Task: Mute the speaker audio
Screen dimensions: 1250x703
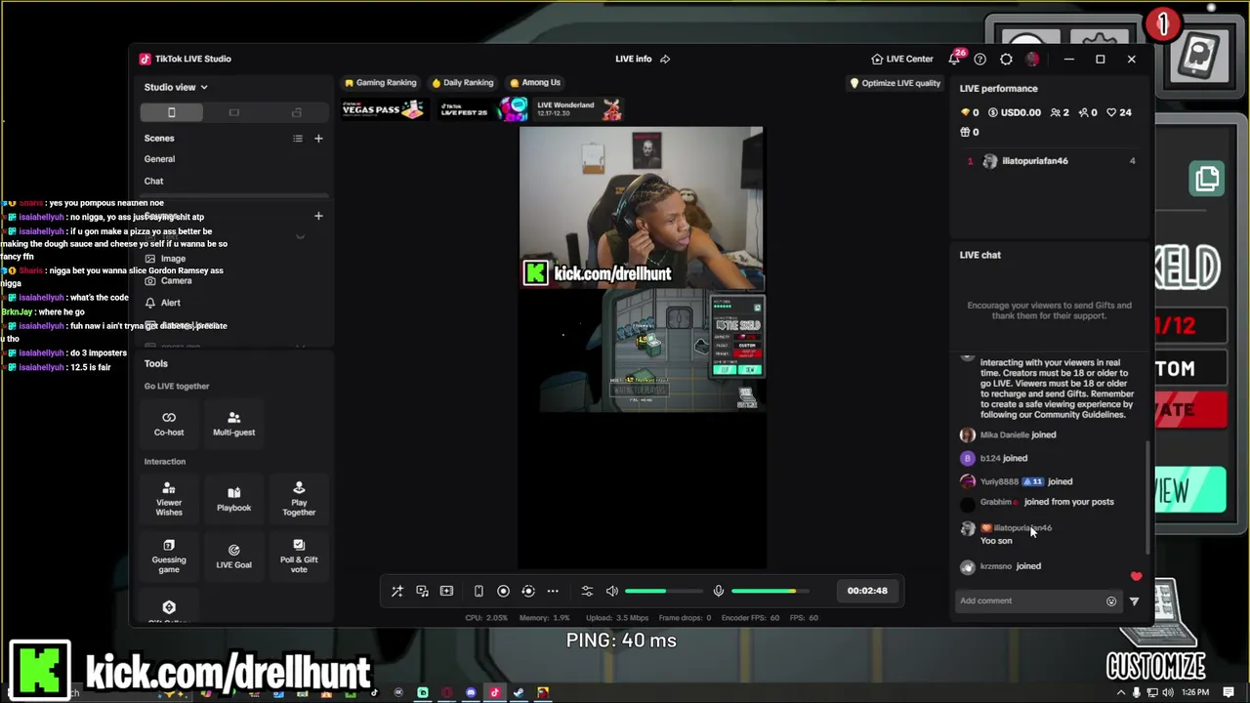Action: pyautogui.click(x=612, y=591)
